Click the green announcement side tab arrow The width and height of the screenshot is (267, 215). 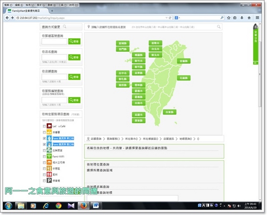tap(255, 63)
